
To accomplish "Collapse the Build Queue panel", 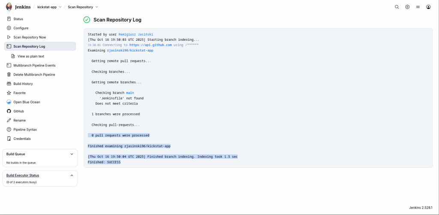I will click(x=72, y=154).
